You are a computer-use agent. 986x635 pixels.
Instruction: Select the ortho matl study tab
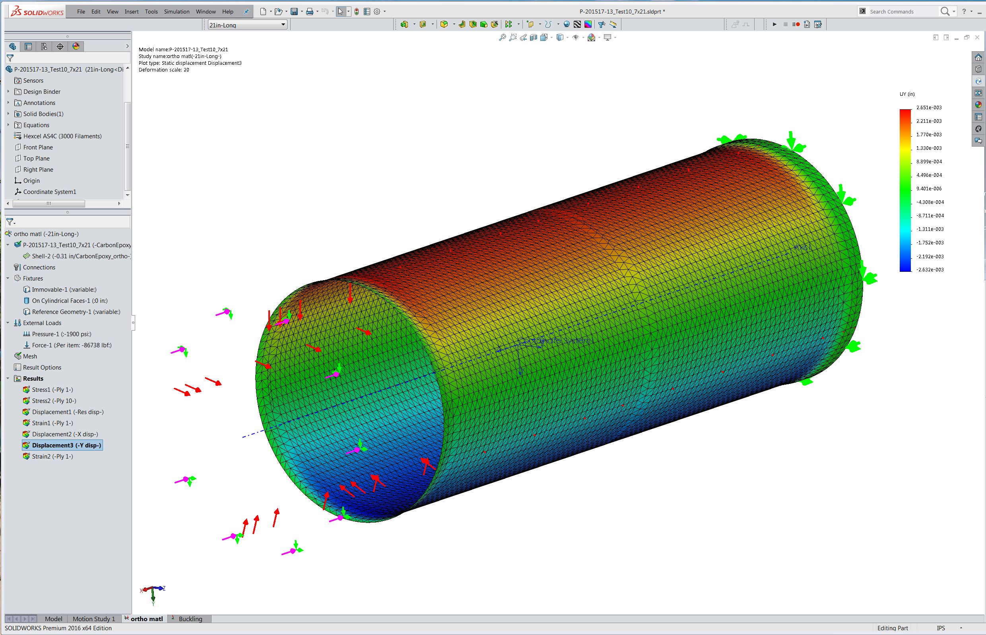(x=144, y=618)
